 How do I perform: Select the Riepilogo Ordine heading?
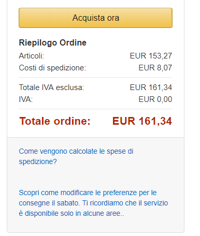[52, 42]
